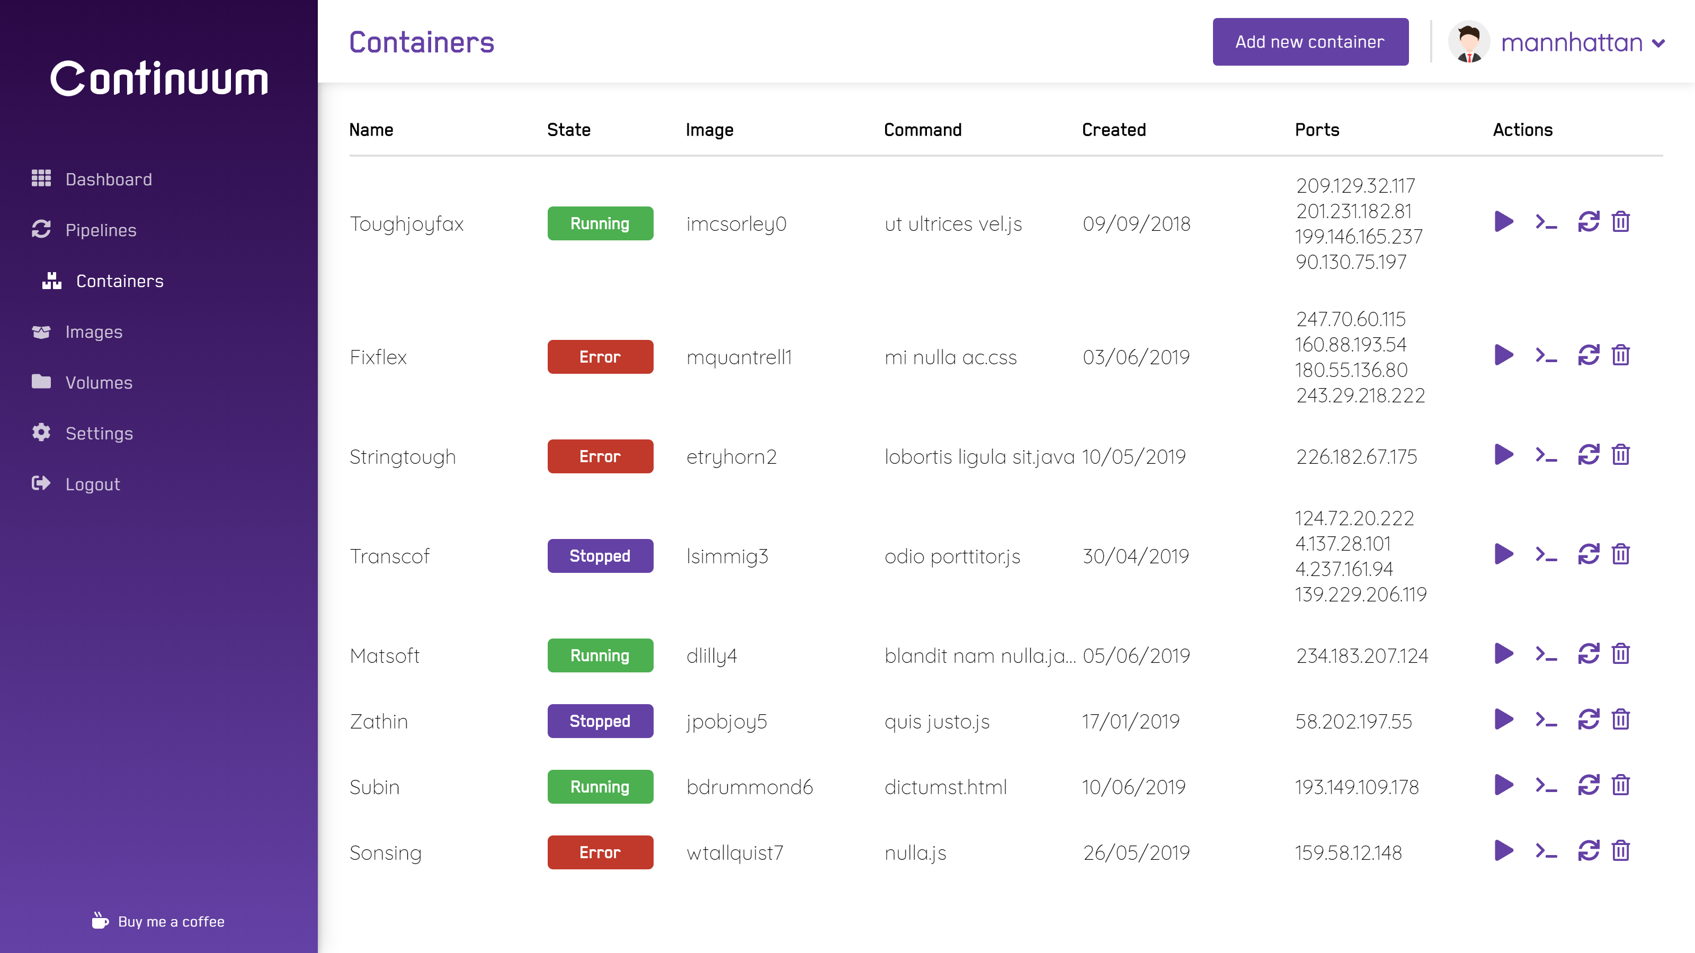Click the Stopped badge for Transcof
The height and width of the screenshot is (953, 1695).
(x=600, y=556)
